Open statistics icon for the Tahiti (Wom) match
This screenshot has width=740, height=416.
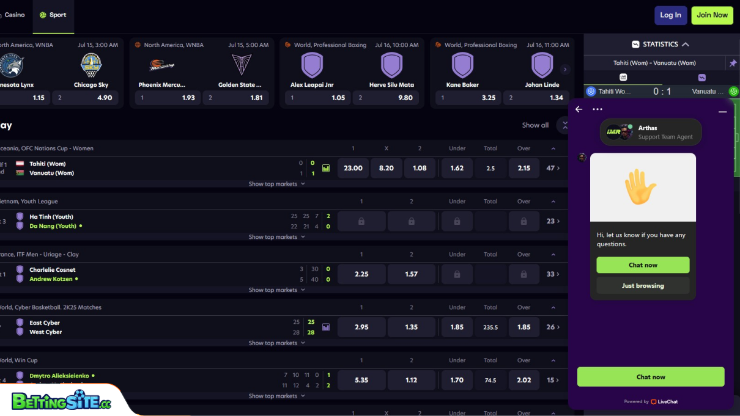click(x=326, y=168)
